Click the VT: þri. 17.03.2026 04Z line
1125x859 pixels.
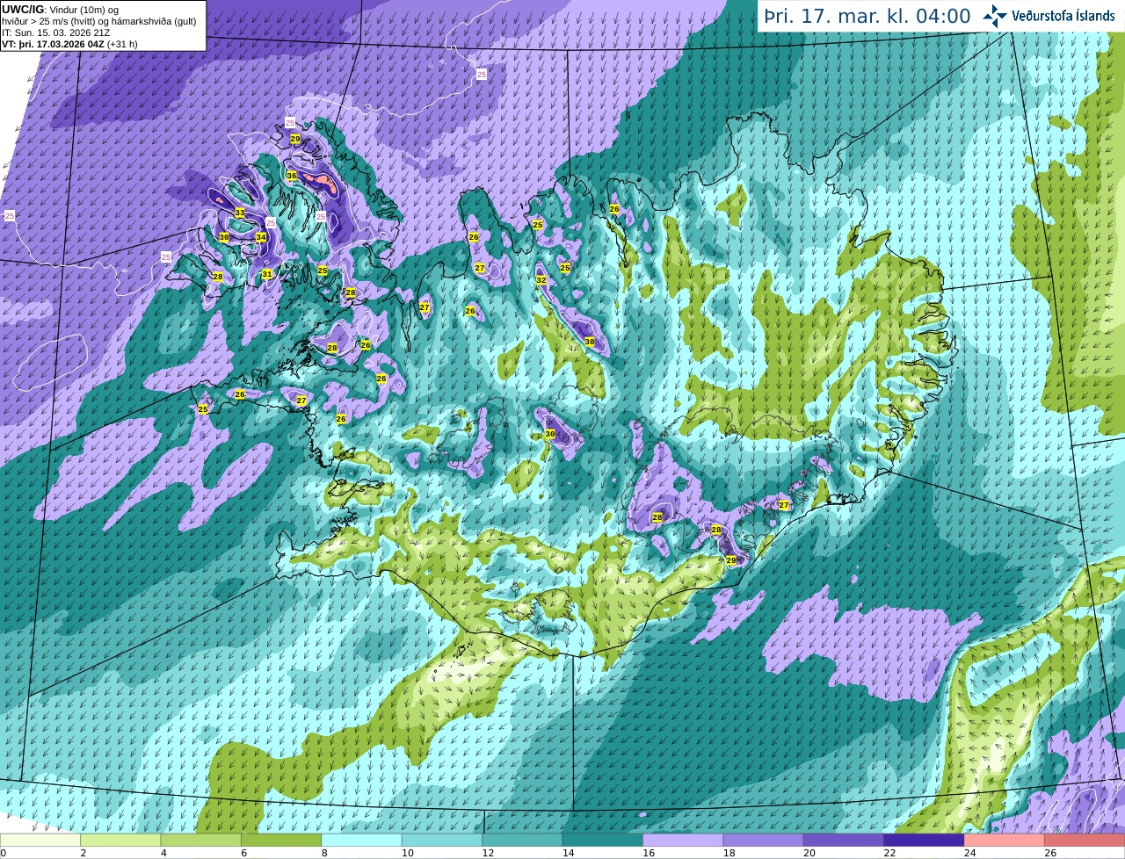pyautogui.click(x=69, y=43)
